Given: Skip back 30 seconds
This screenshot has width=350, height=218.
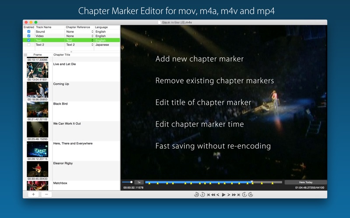Looking at the screenshot, I should (x=196, y=195).
